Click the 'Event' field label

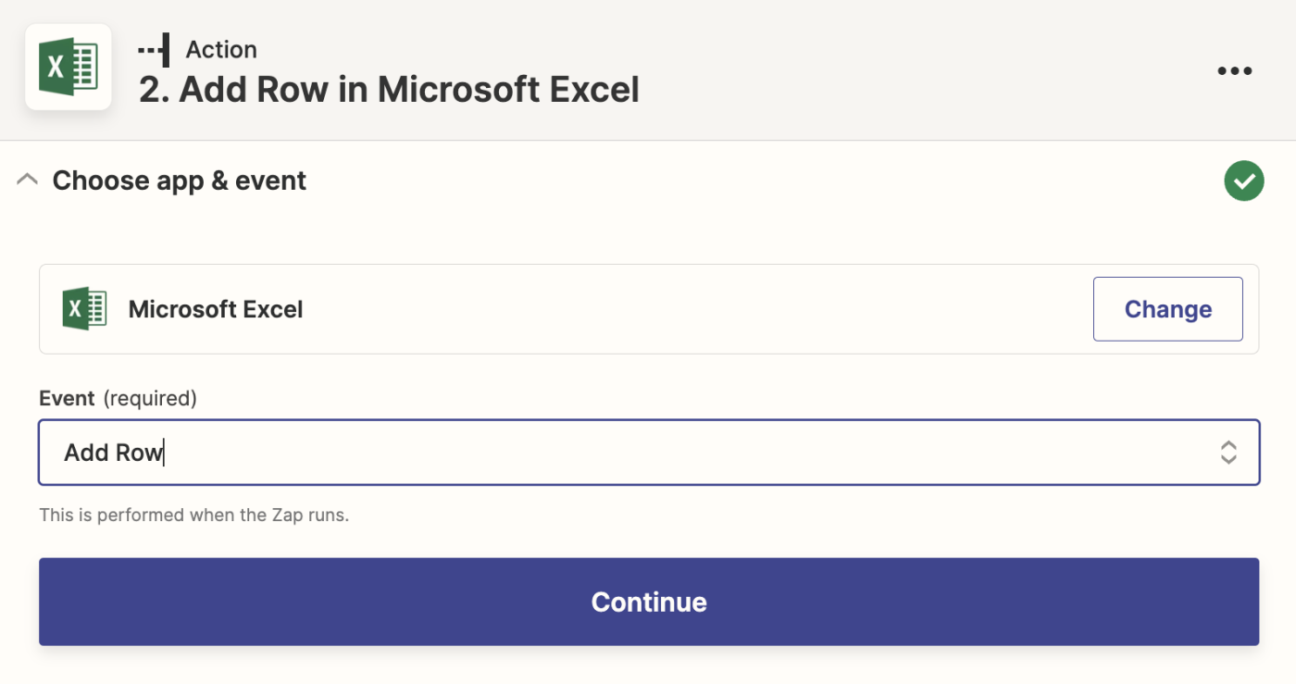(67, 398)
